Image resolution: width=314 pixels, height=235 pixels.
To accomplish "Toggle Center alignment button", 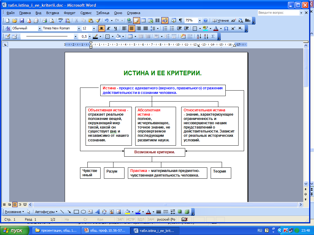I will tap(132, 28).
